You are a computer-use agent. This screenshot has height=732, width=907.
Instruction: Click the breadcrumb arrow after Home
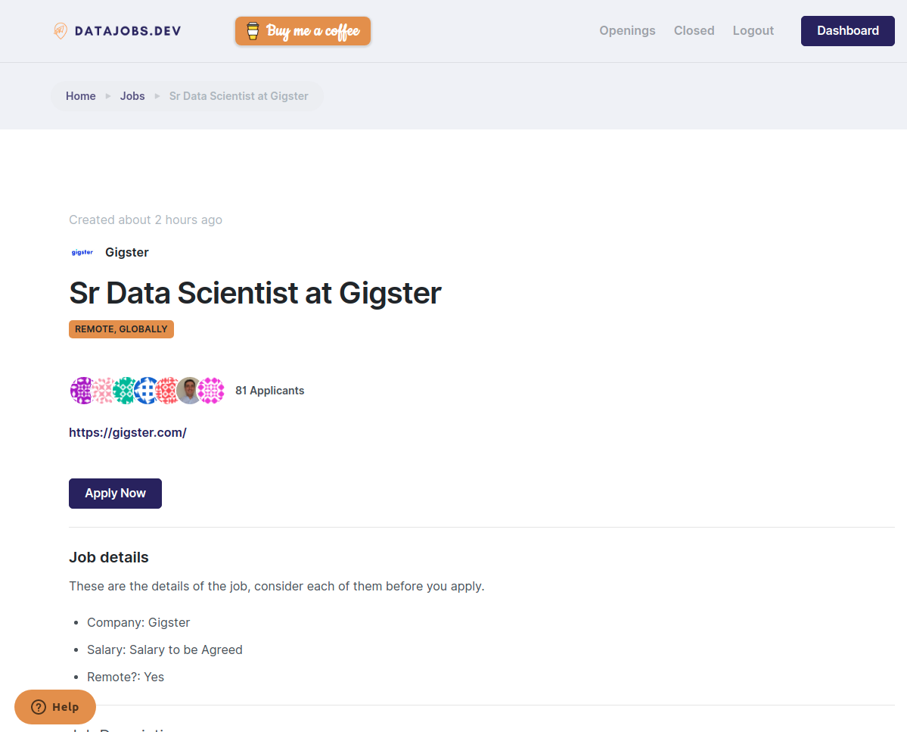[107, 96]
